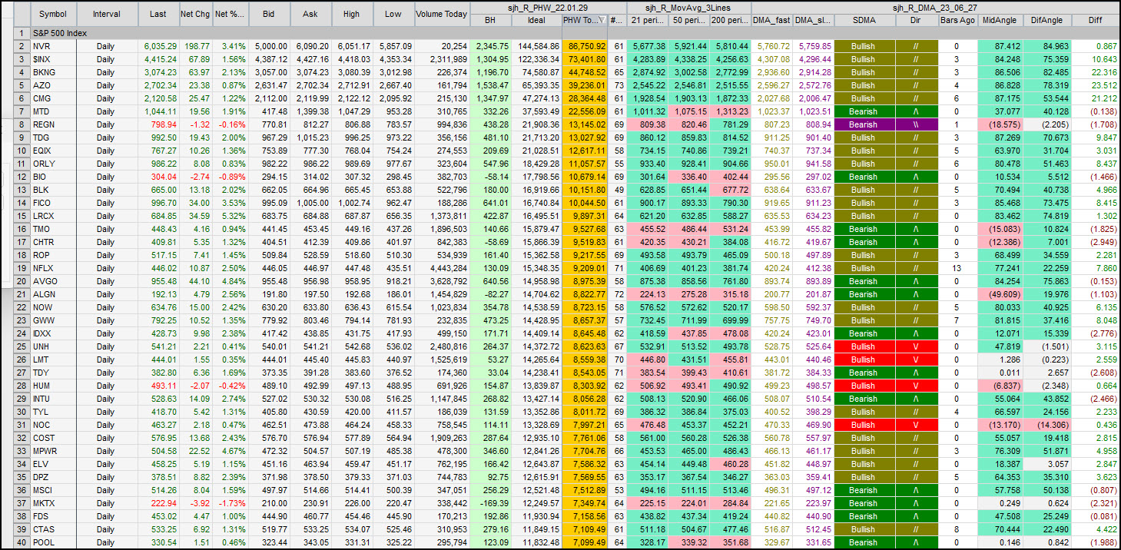Click the Dir column header

[916, 20]
